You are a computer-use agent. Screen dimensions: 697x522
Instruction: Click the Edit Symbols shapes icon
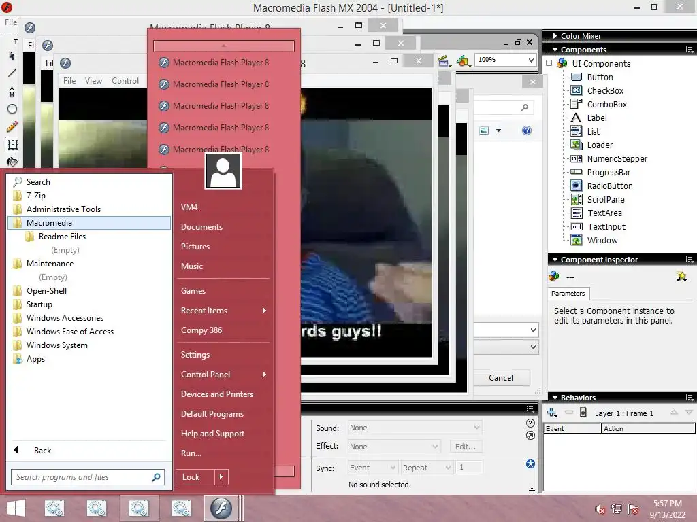point(463,60)
